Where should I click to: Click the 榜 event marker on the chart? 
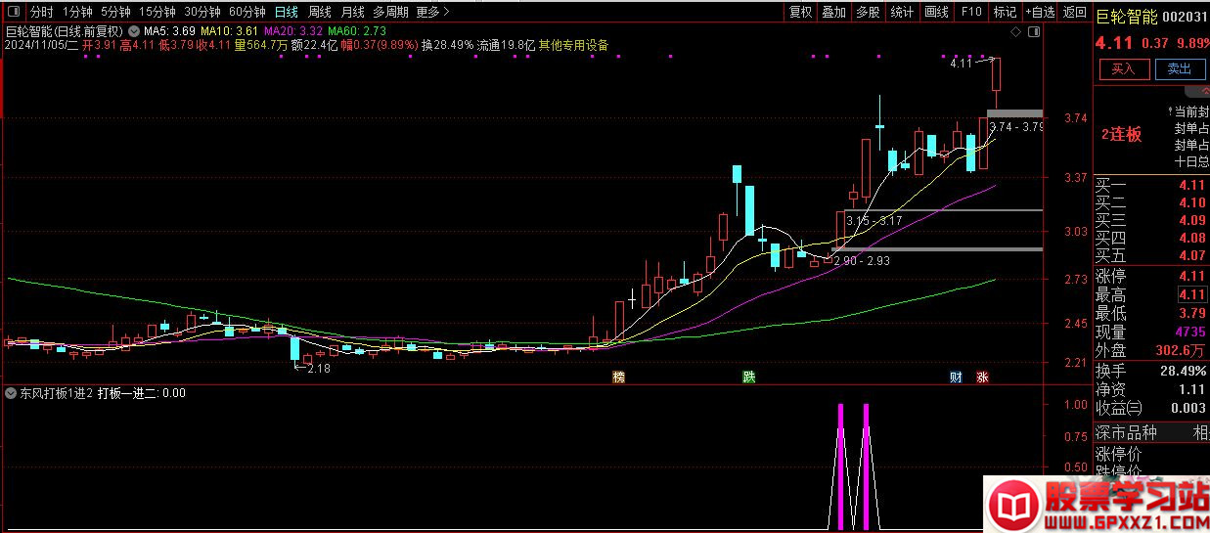(x=618, y=377)
